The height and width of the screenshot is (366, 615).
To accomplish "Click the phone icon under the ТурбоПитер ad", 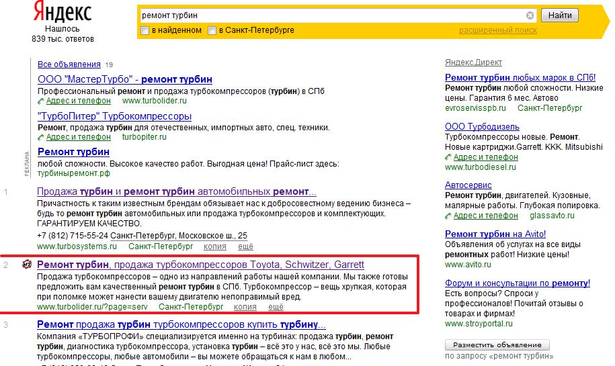I will tap(41, 138).
